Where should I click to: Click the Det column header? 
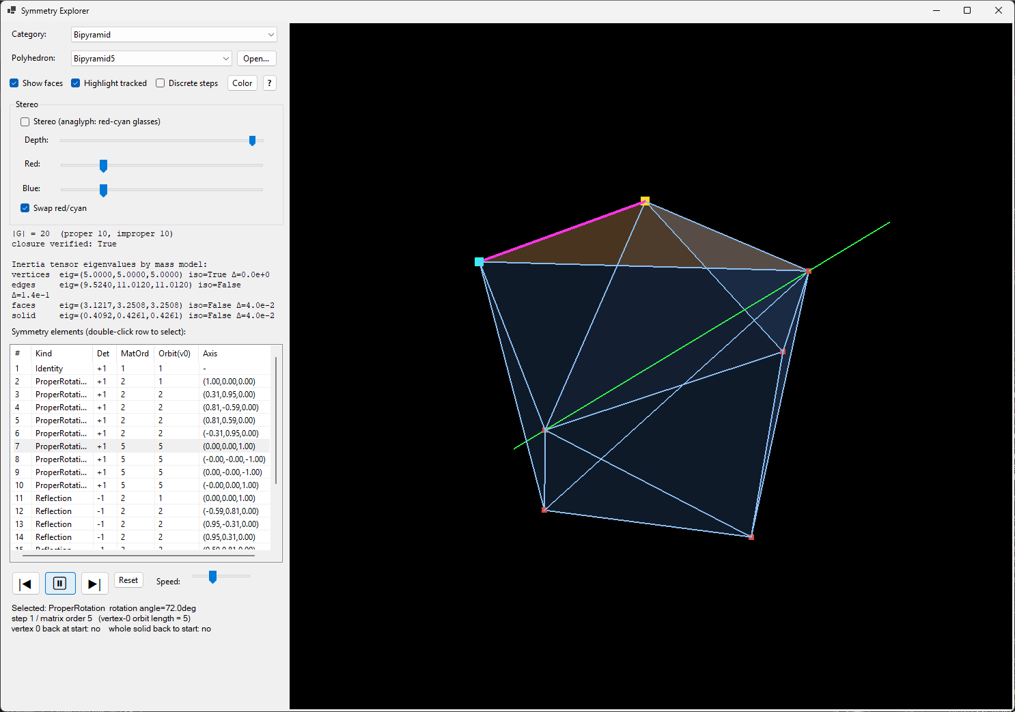click(x=105, y=354)
